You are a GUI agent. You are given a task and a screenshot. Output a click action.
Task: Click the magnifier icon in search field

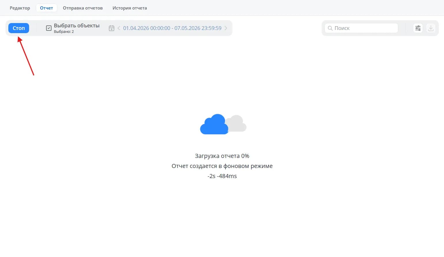pyautogui.click(x=330, y=28)
